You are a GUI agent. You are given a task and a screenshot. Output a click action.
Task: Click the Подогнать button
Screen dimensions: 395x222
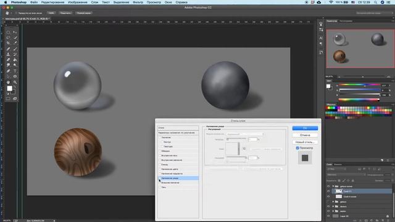coord(65,13)
